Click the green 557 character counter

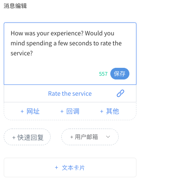103,74
